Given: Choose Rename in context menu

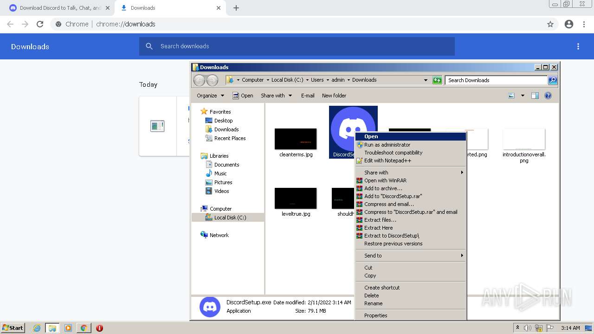Looking at the screenshot, I should pos(411,303).
